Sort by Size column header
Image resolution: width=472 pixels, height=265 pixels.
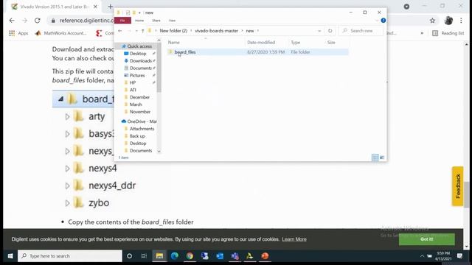[x=331, y=43]
